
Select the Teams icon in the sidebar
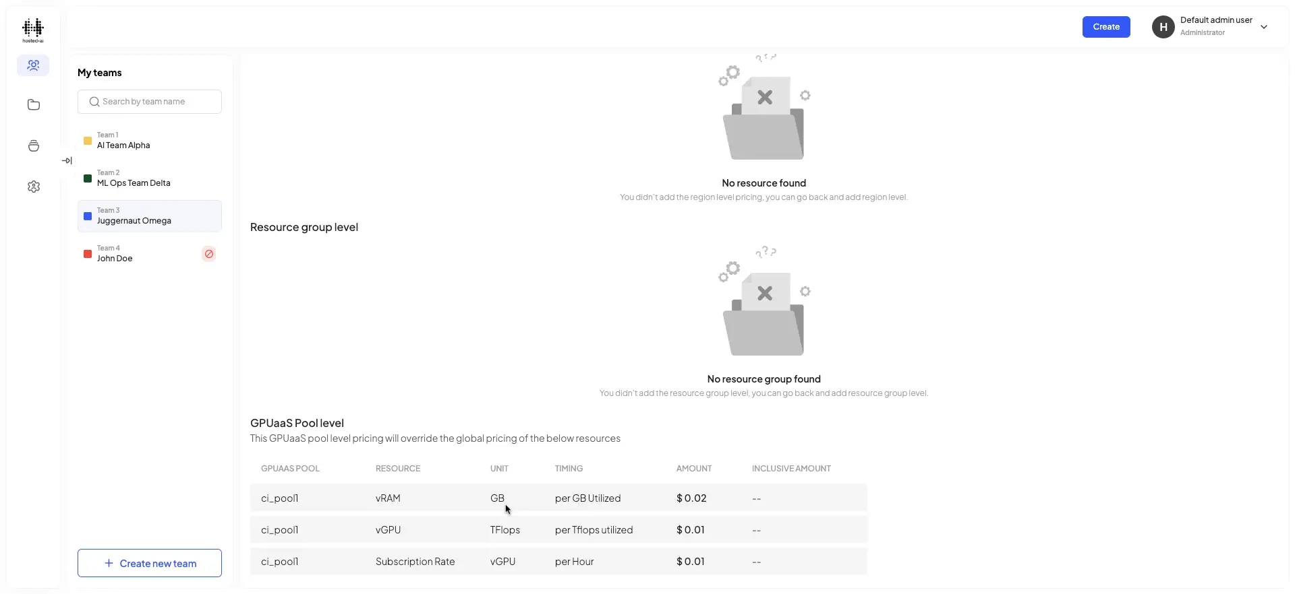click(33, 65)
